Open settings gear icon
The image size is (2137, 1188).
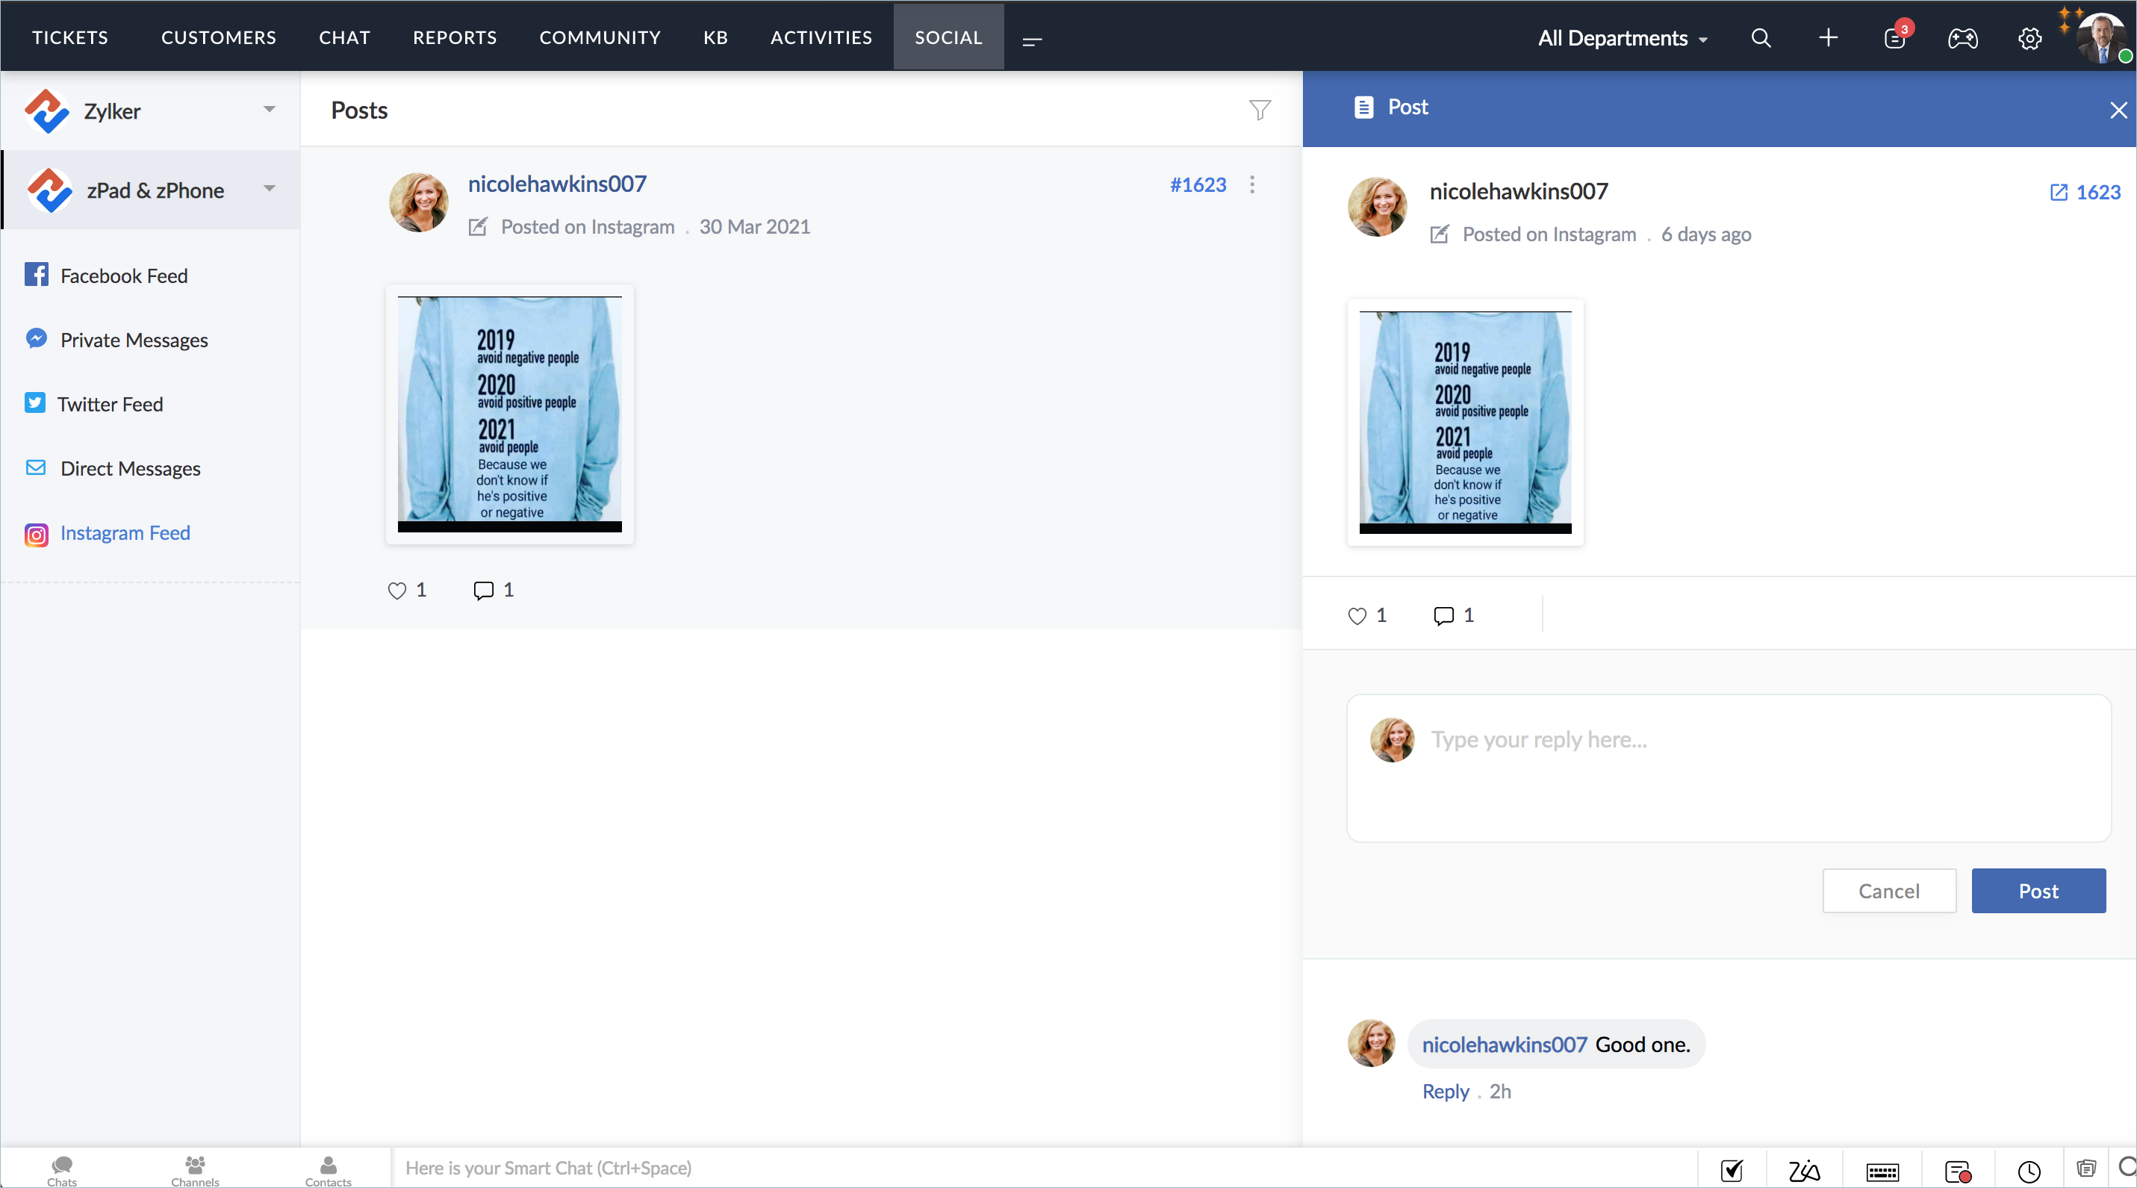point(2029,38)
